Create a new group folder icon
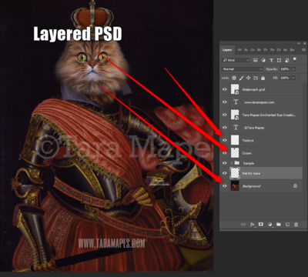 click(x=279, y=225)
